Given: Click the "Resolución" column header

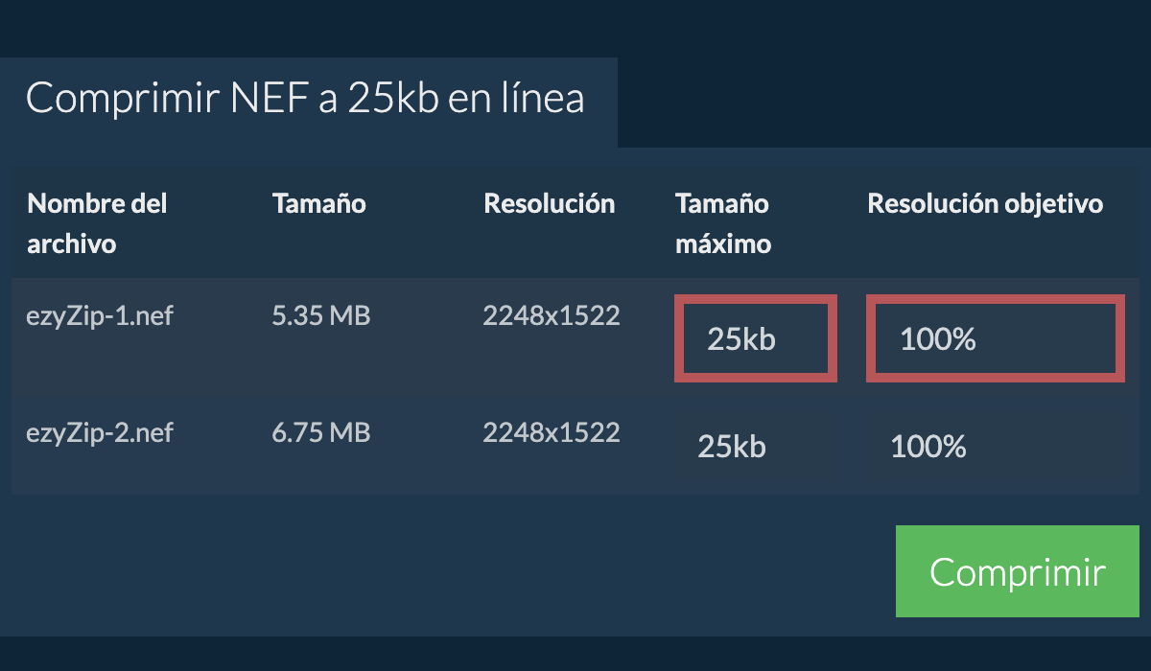Looking at the screenshot, I should [x=549, y=203].
